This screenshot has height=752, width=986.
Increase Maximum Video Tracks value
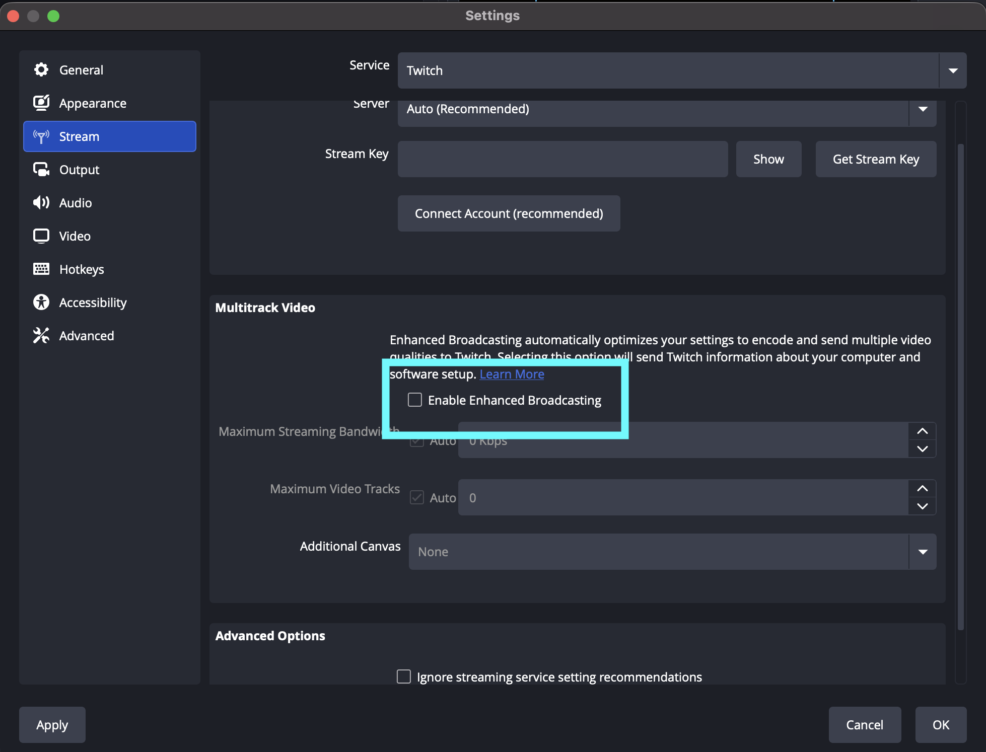923,489
